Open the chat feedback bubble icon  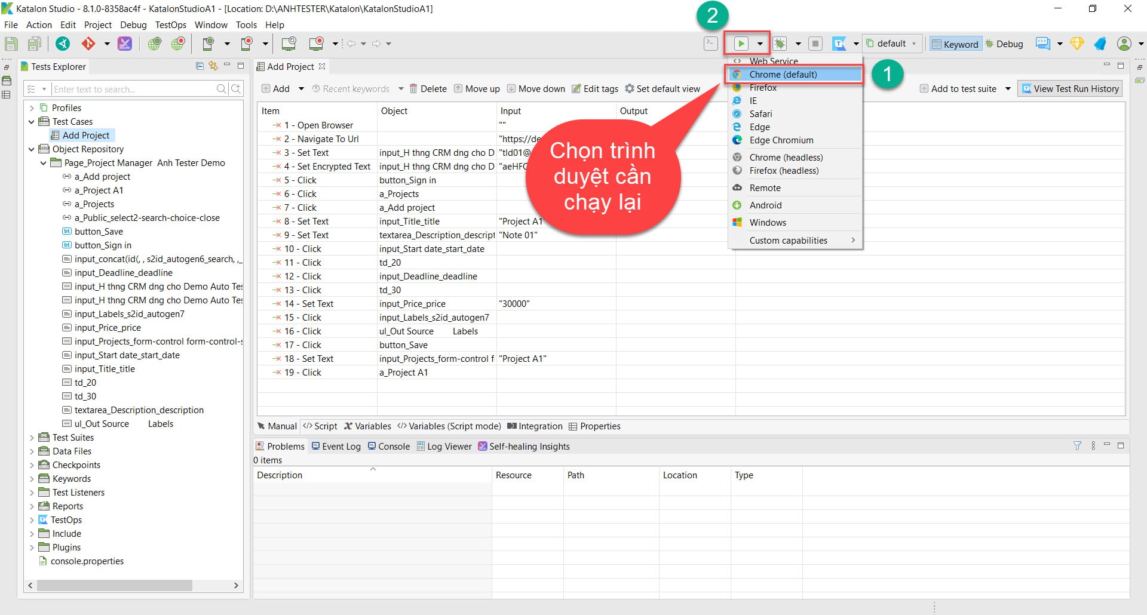point(1043,44)
